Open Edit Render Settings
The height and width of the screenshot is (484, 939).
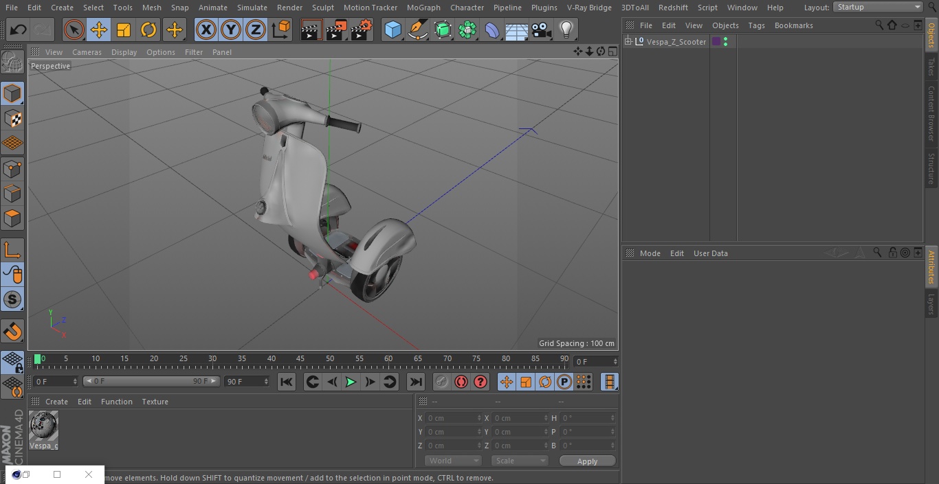coord(362,30)
